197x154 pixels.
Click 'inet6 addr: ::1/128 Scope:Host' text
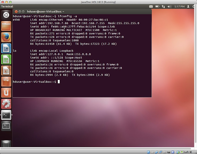[56, 58]
